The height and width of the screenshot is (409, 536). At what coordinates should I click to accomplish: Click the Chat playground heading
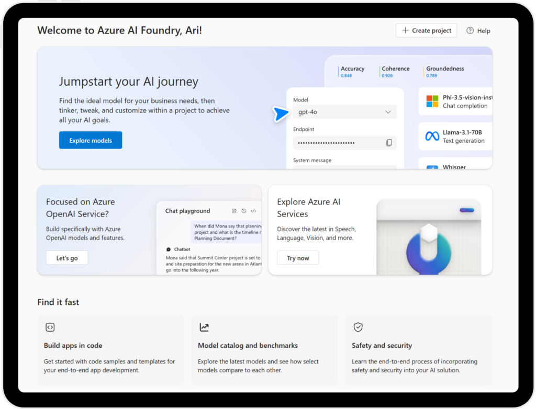pyautogui.click(x=188, y=211)
